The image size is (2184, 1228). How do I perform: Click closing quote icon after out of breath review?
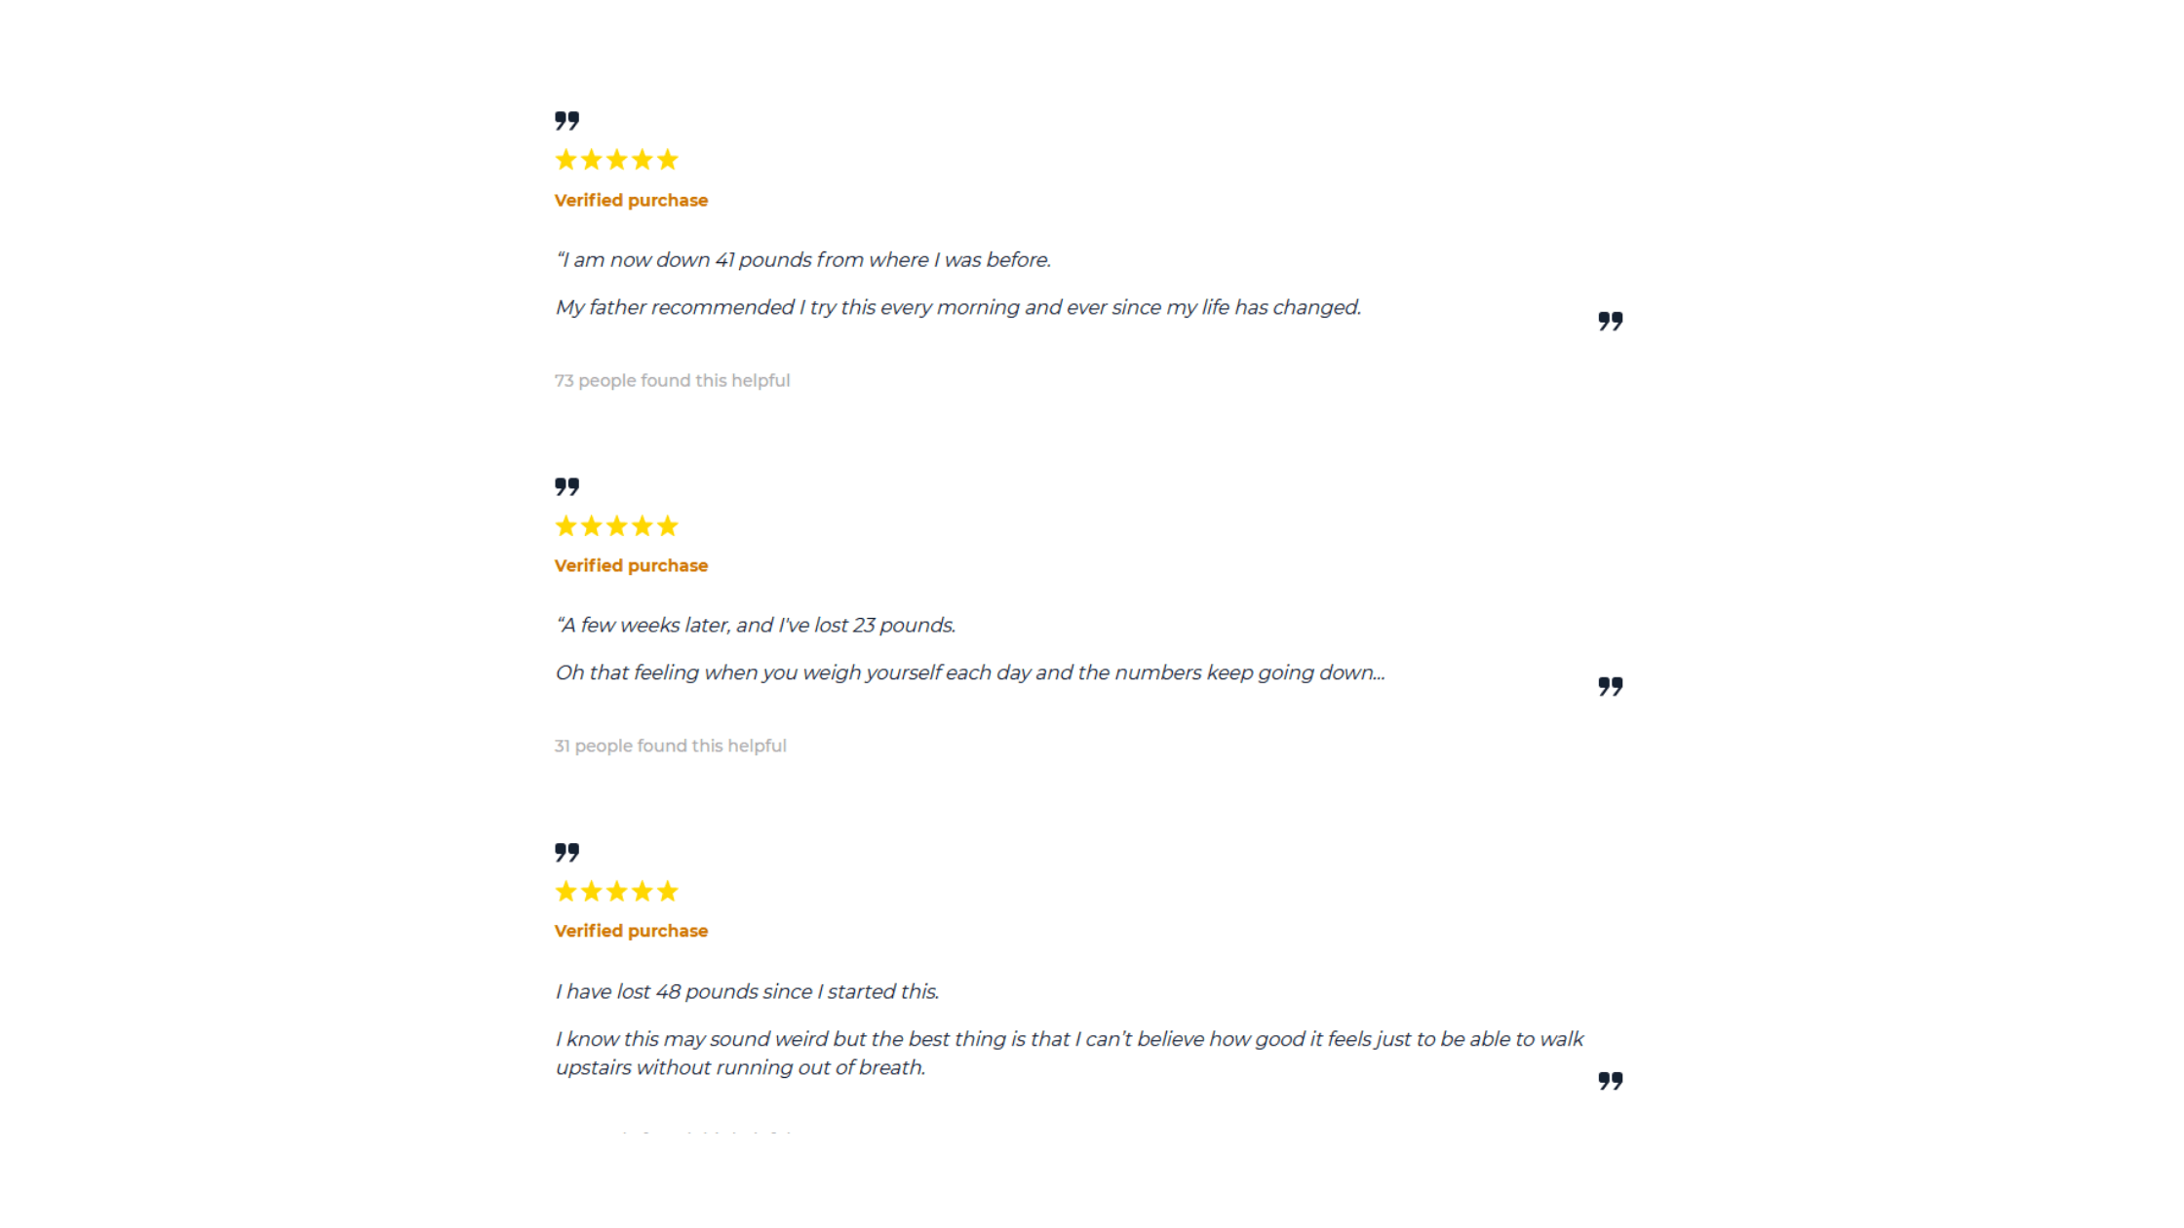1611,1081
